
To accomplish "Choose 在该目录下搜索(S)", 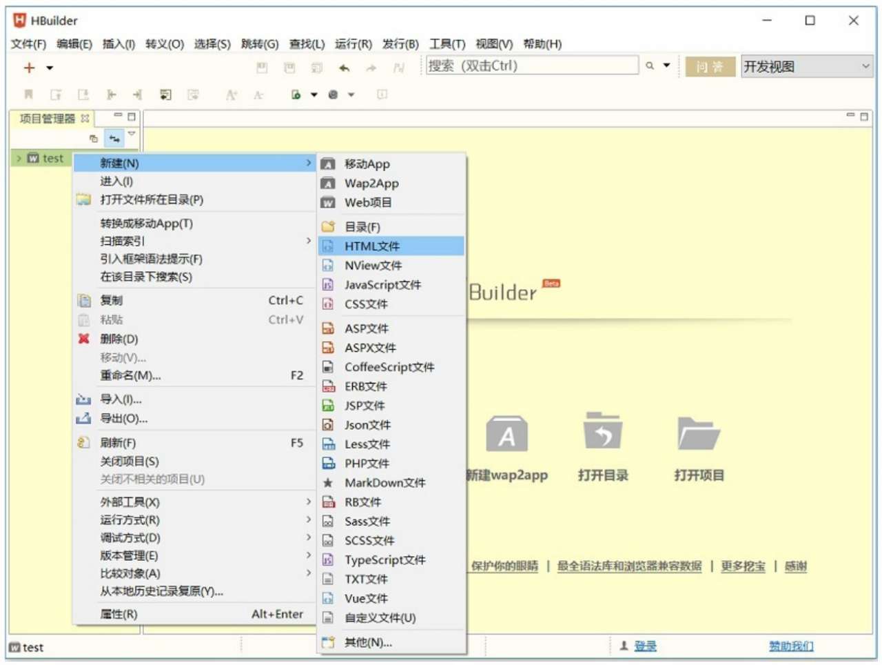I will click(194, 277).
